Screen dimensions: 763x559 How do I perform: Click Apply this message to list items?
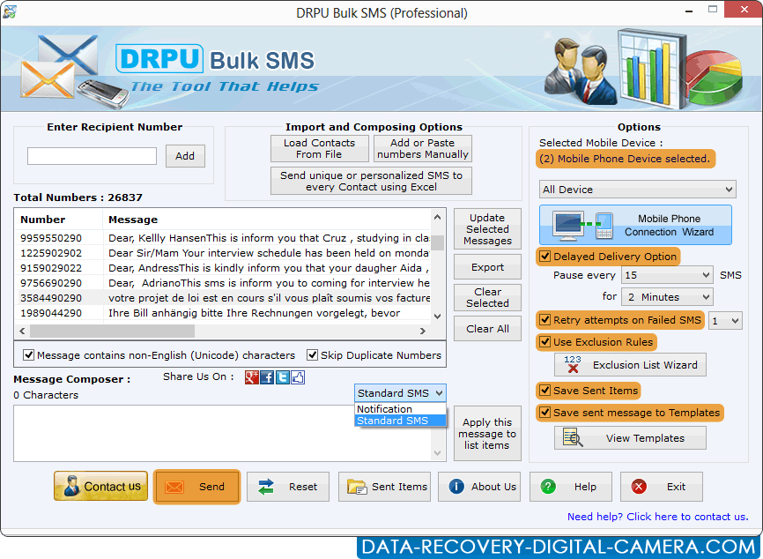pos(487,434)
